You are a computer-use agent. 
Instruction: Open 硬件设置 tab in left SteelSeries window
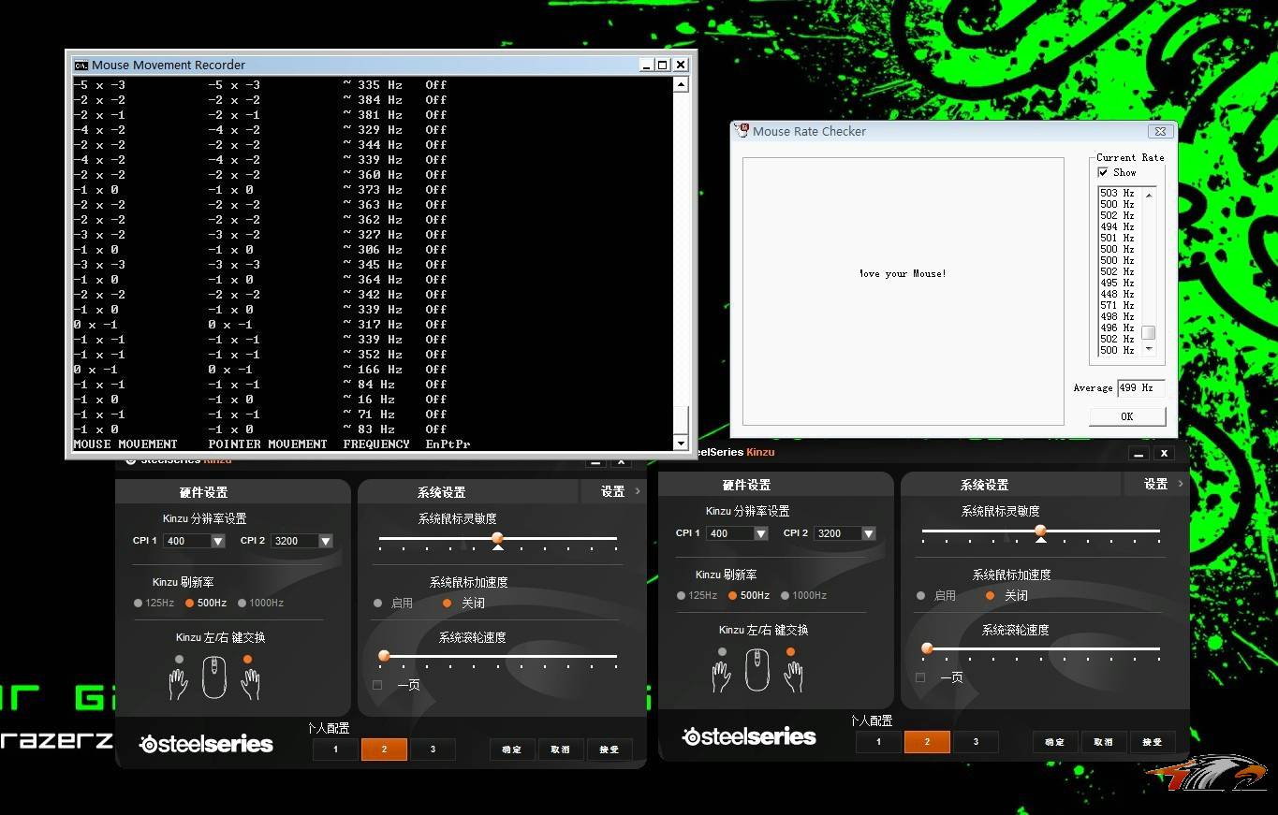click(203, 492)
